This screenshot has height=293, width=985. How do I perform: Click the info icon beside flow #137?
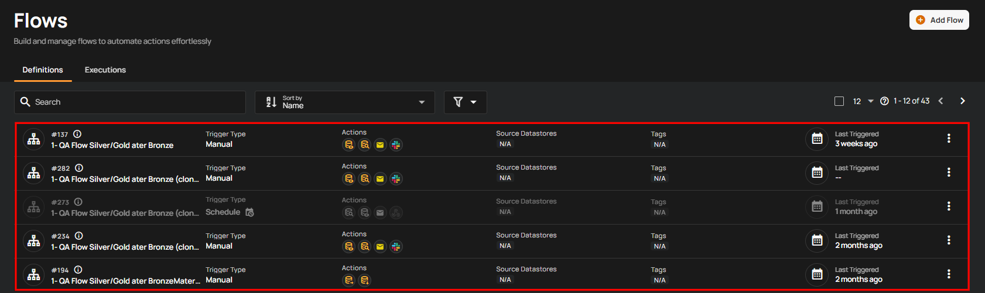tap(77, 134)
